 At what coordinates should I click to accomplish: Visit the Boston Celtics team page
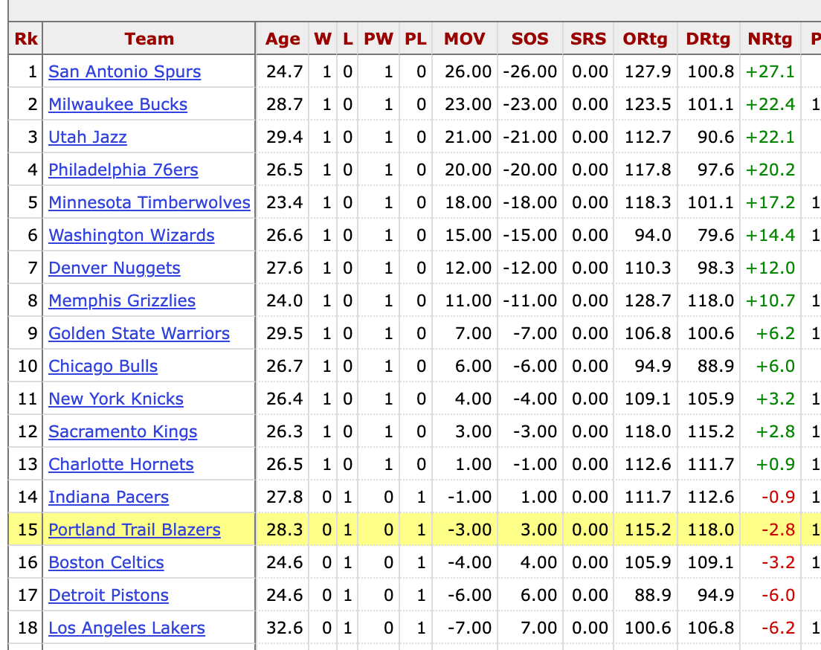click(106, 562)
